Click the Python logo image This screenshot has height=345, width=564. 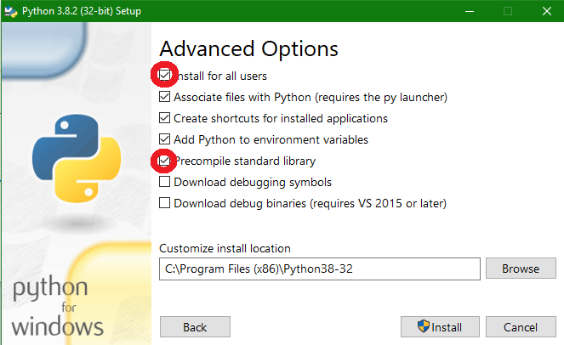tap(77, 158)
